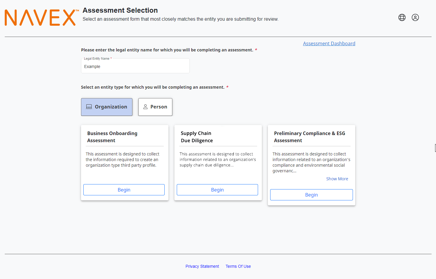Open the user account icon
Image resolution: width=436 pixels, height=279 pixels.
pyautogui.click(x=415, y=17)
